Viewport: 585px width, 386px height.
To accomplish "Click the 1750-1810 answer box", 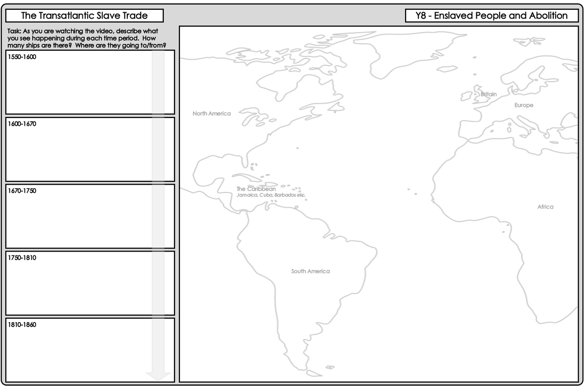I will coord(90,283).
